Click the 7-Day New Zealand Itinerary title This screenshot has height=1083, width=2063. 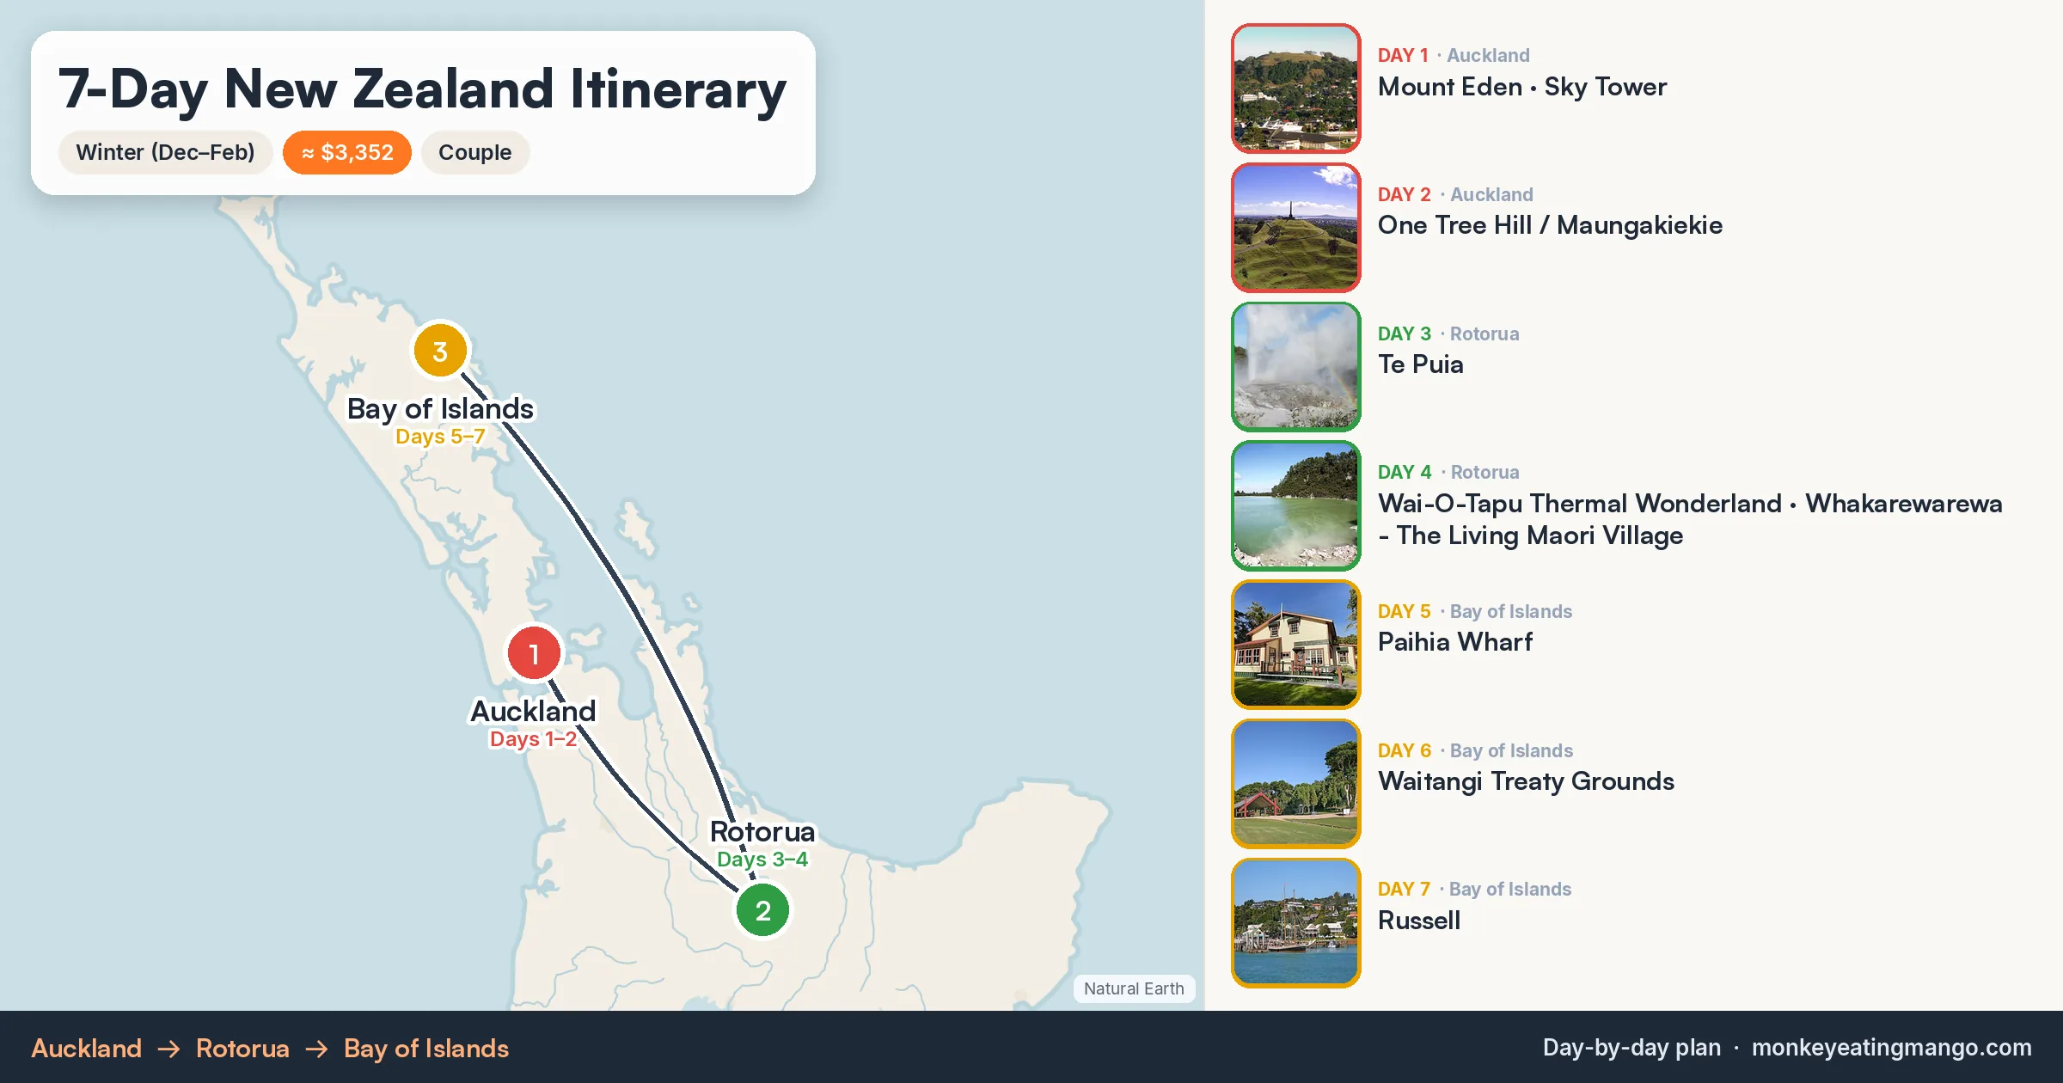pos(422,89)
